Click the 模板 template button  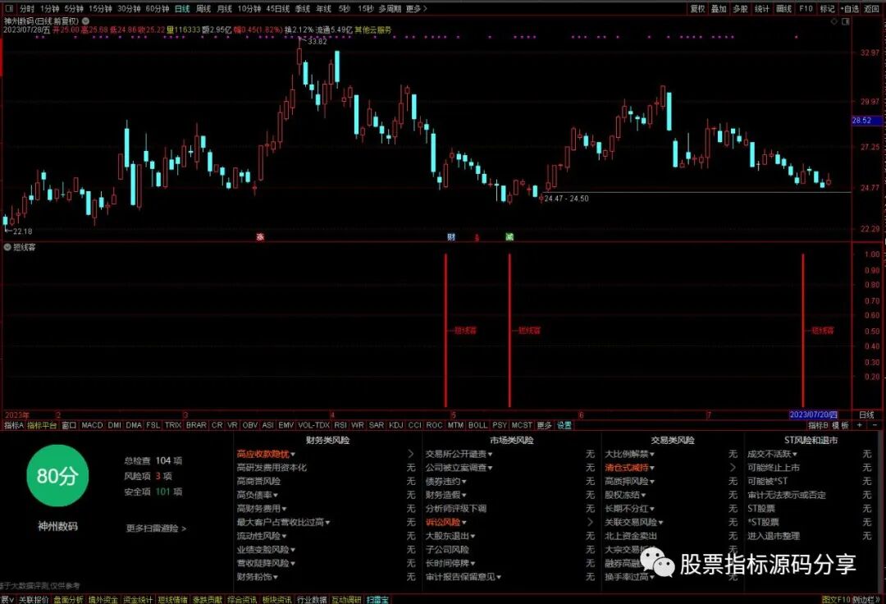[840, 425]
